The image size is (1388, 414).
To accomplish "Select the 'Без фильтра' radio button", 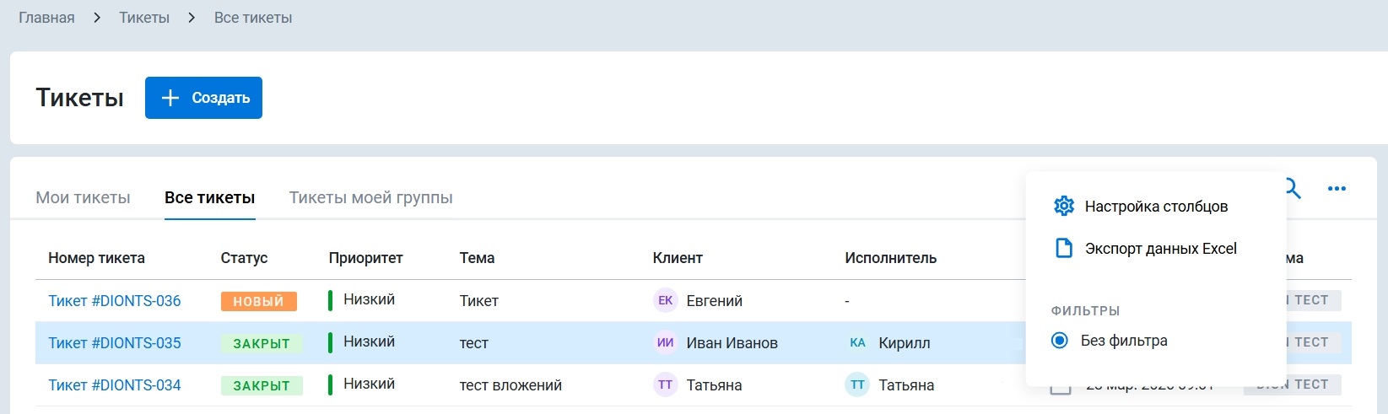I will [x=1060, y=341].
